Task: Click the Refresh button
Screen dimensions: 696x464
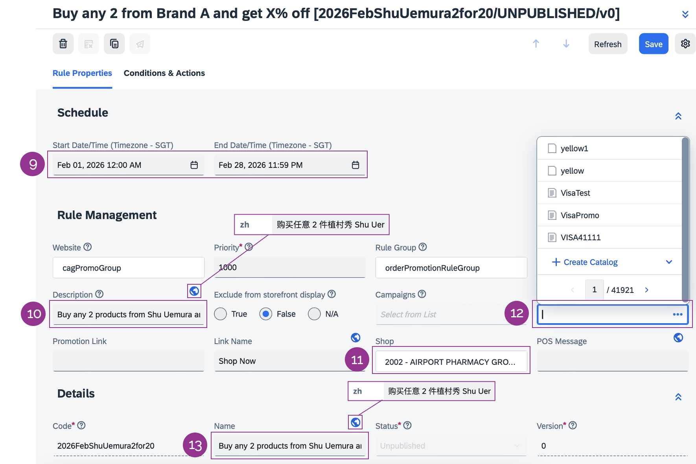Action: coord(608,44)
